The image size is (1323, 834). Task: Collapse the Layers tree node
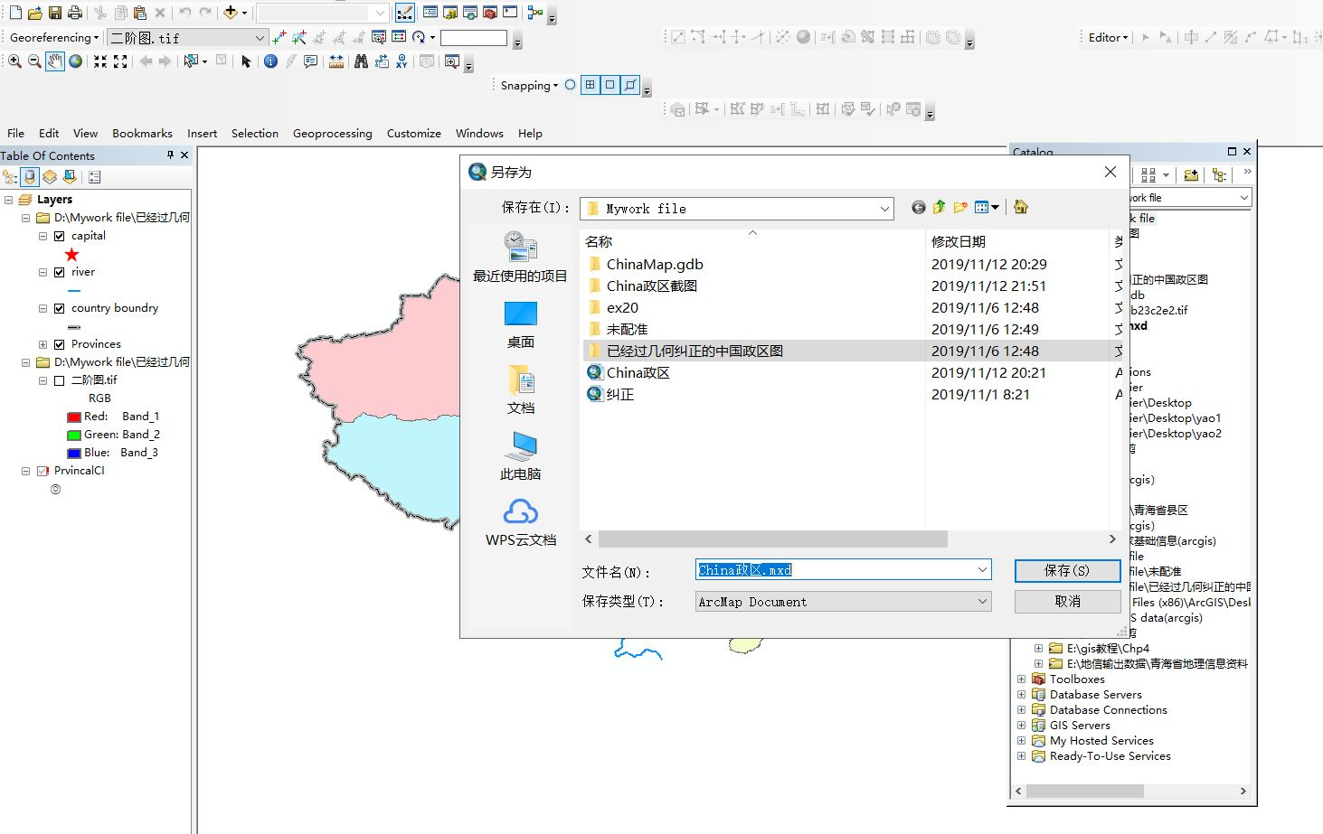8,200
